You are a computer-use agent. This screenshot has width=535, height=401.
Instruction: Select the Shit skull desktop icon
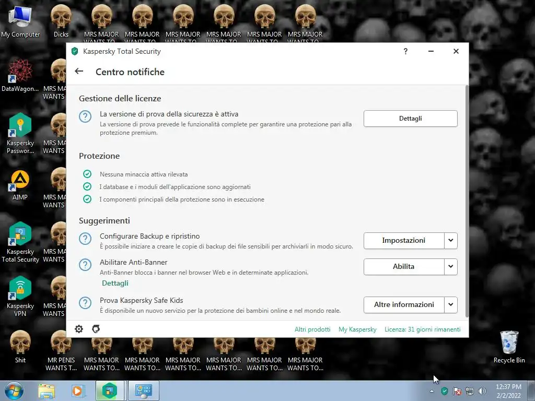(20, 347)
